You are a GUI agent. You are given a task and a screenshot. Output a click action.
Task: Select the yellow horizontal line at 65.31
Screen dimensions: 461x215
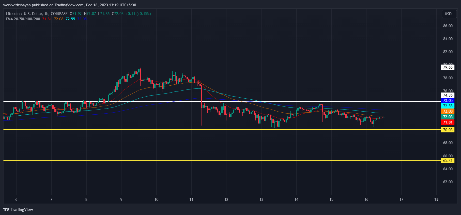click(222, 160)
